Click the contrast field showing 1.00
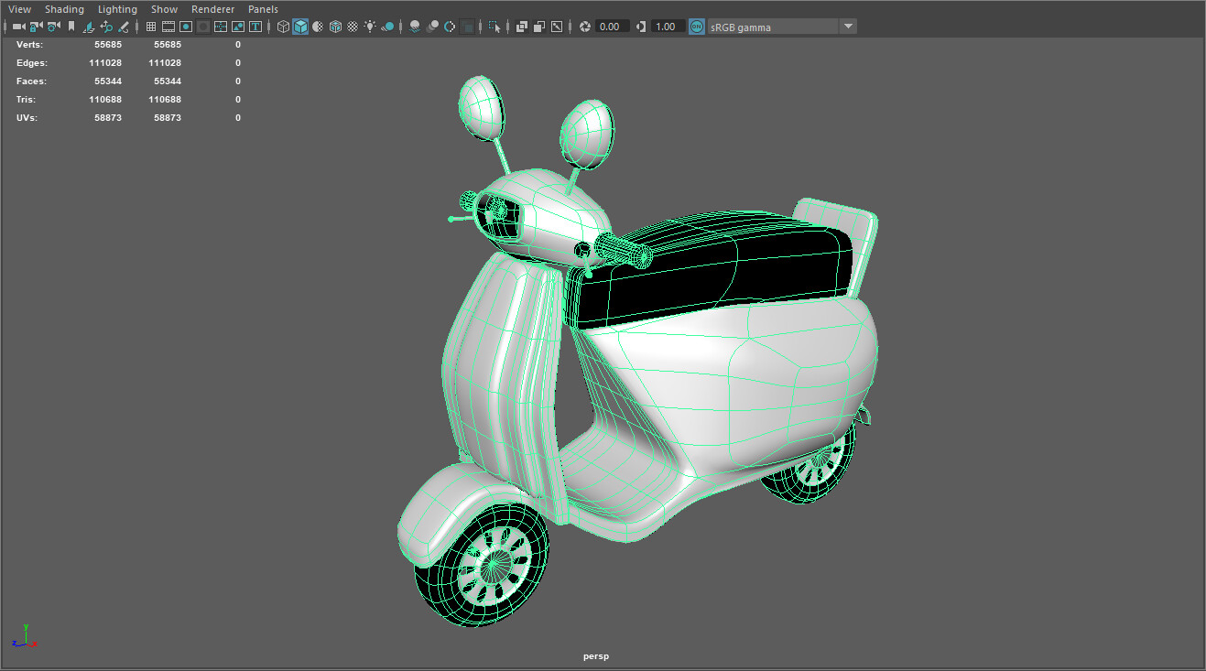Image resolution: width=1206 pixels, height=671 pixels. pyautogui.click(x=665, y=27)
